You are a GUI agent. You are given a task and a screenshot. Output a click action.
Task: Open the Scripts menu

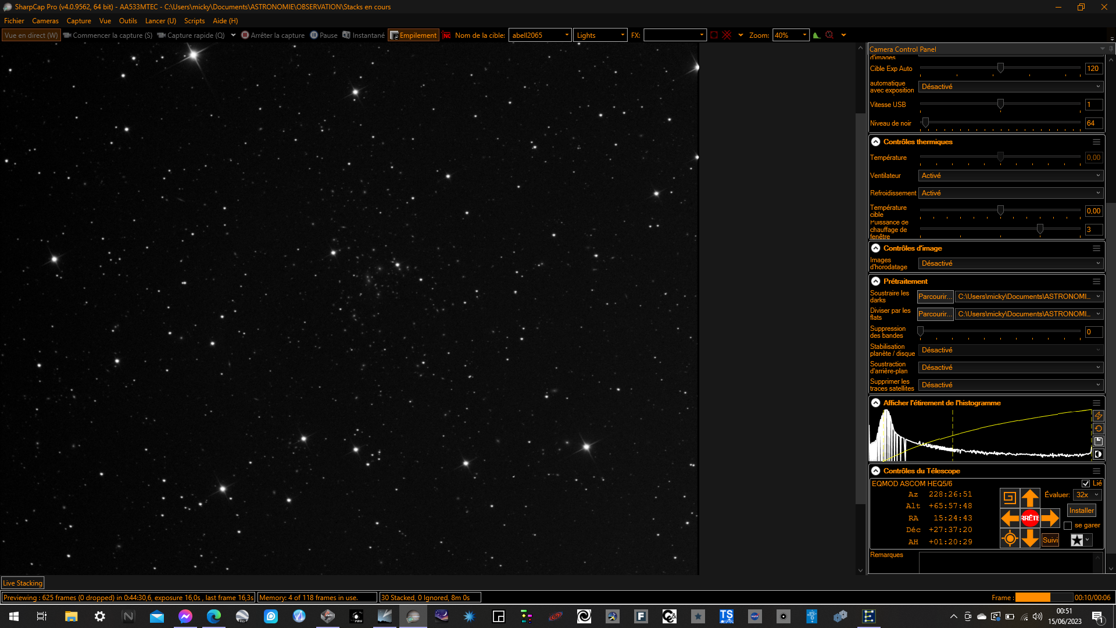194,20
